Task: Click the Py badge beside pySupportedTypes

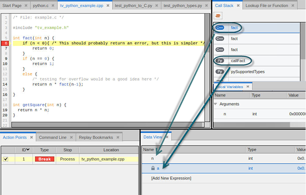Action: tap(220, 72)
